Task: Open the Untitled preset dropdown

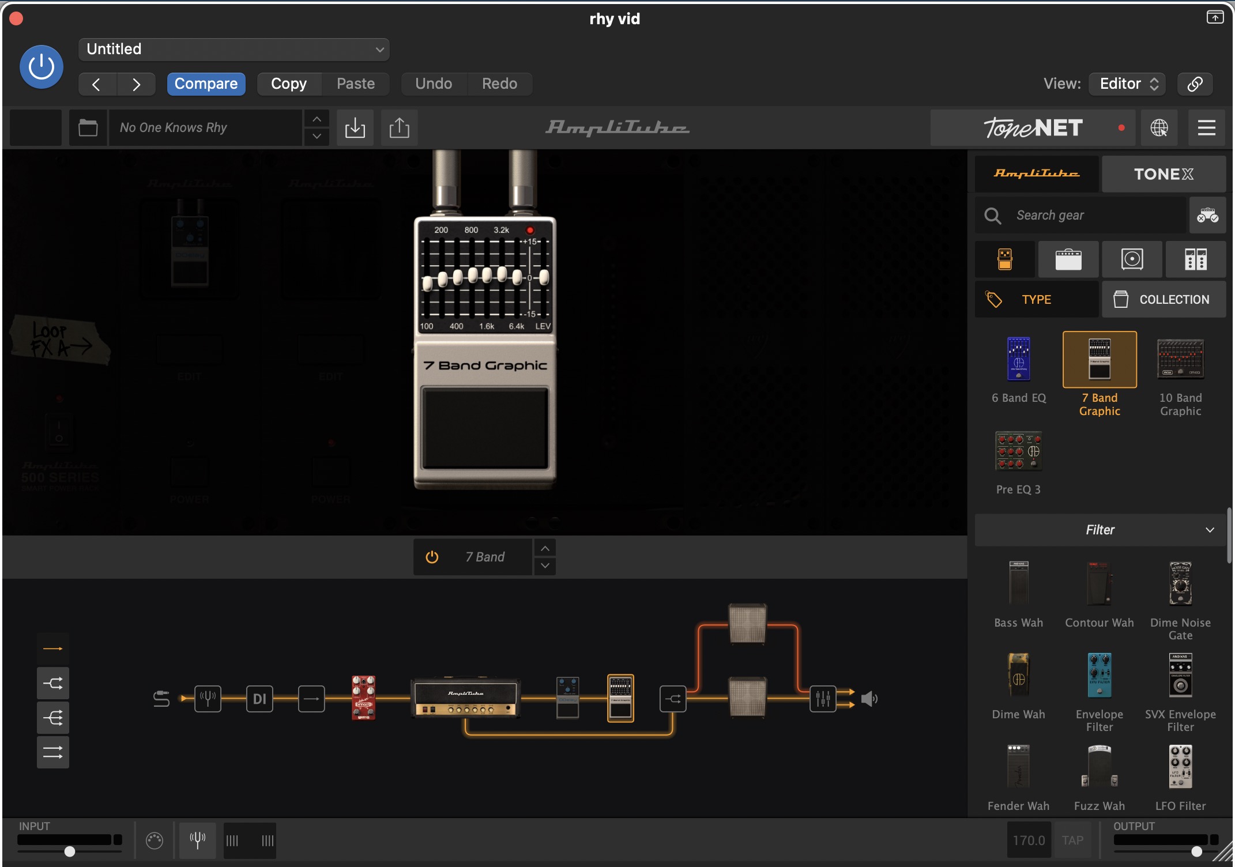Action: [x=234, y=49]
